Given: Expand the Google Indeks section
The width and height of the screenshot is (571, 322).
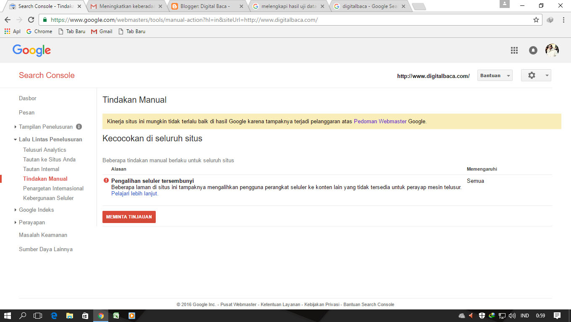Looking at the screenshot, I should point(16,210).
